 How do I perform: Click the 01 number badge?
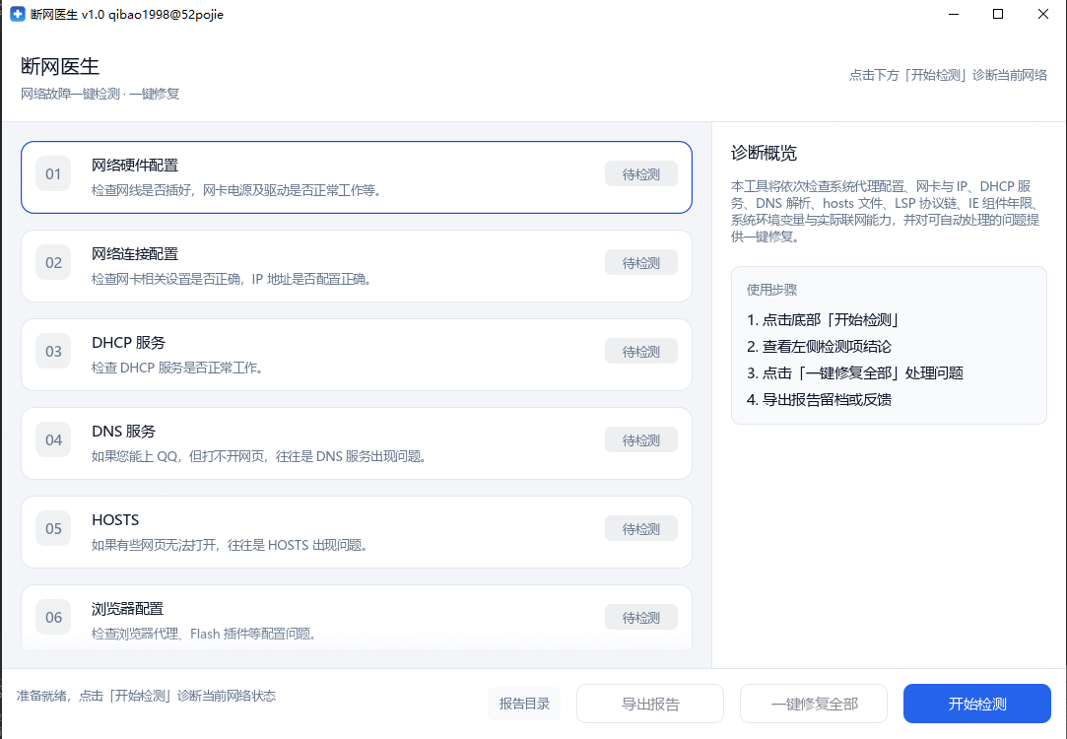tap(53, 174)
